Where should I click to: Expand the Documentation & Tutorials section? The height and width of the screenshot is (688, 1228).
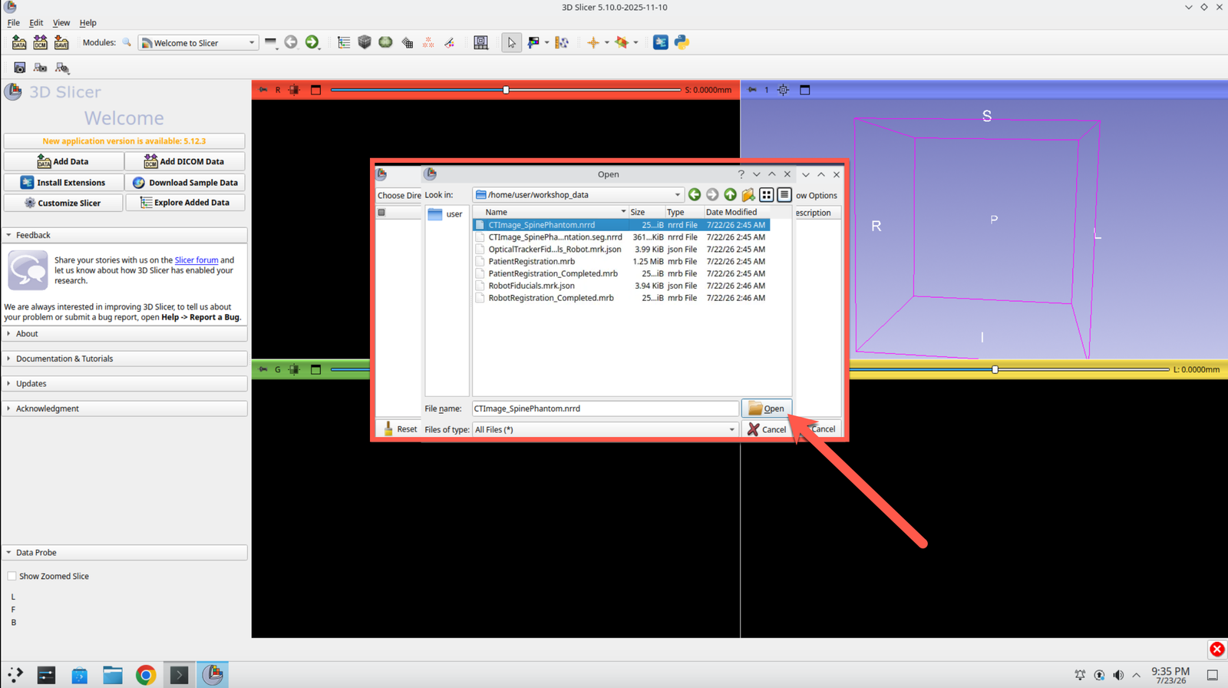click(124, 359)
